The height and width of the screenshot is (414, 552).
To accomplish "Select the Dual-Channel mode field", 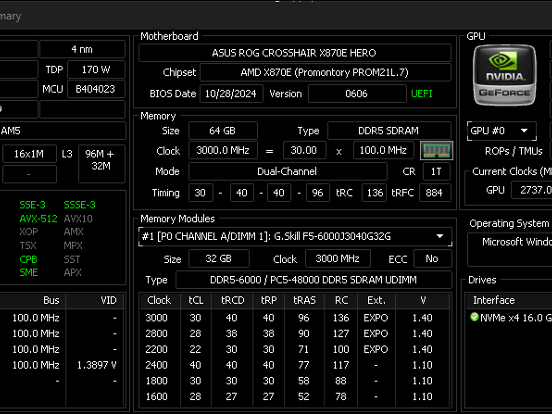I will pos(288,171).
